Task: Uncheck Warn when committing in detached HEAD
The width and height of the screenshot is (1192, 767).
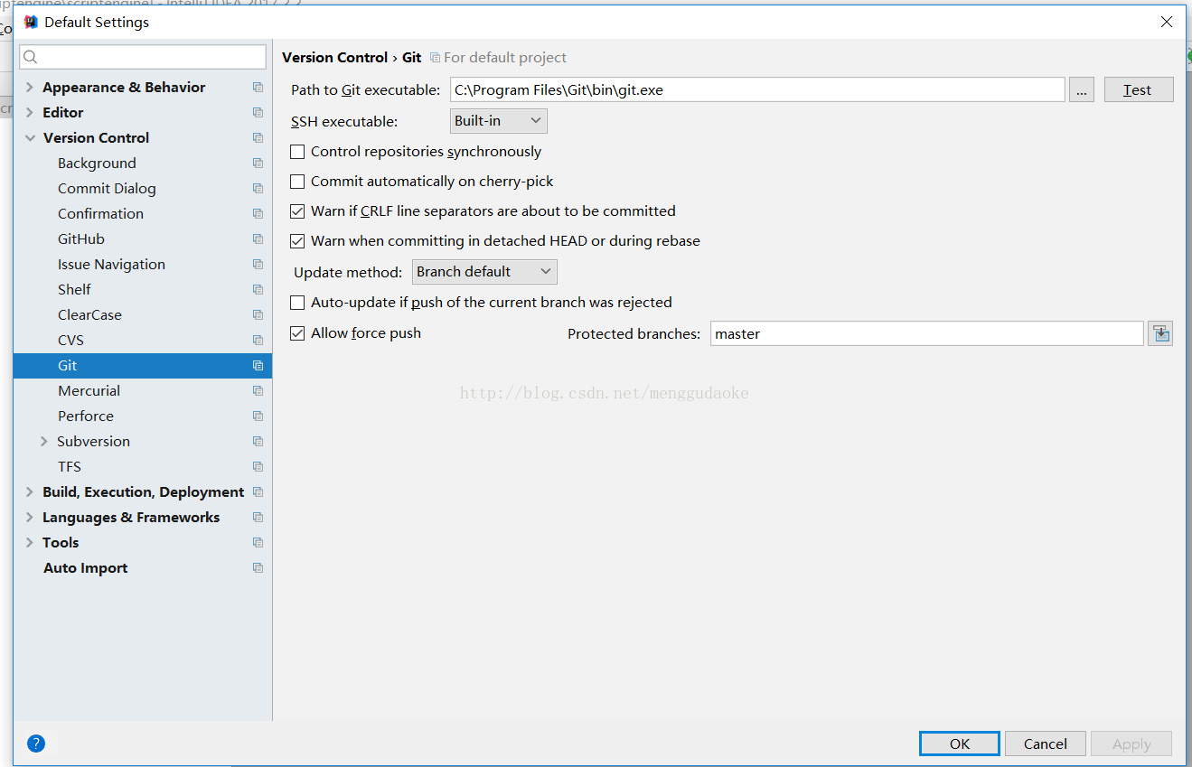Action: pyautogui.click(x=297, y=241)
